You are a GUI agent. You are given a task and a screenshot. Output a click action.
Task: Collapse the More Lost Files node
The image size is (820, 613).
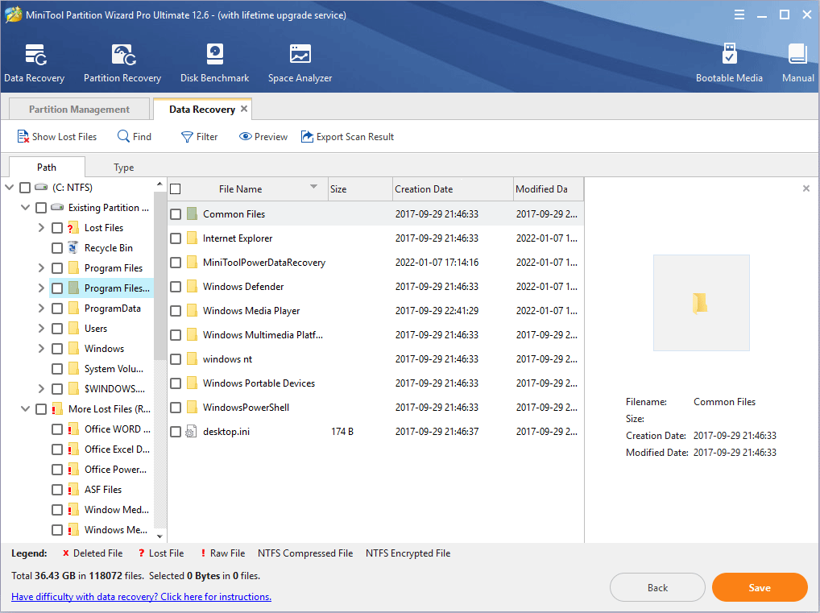[25, 409]
